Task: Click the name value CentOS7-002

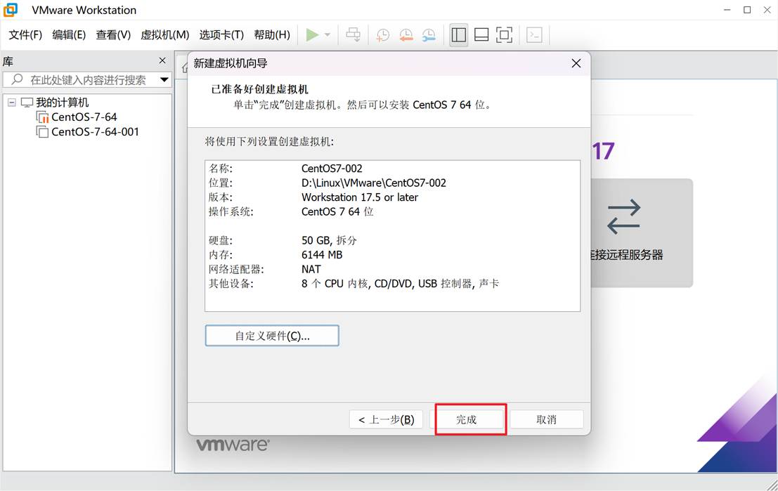Action: click(332, 169)
